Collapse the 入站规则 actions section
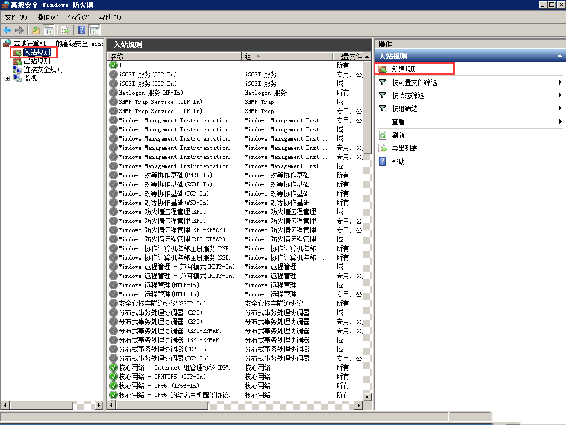The height and width of the screenshot is (425, 566). click(x=560, y=56)
